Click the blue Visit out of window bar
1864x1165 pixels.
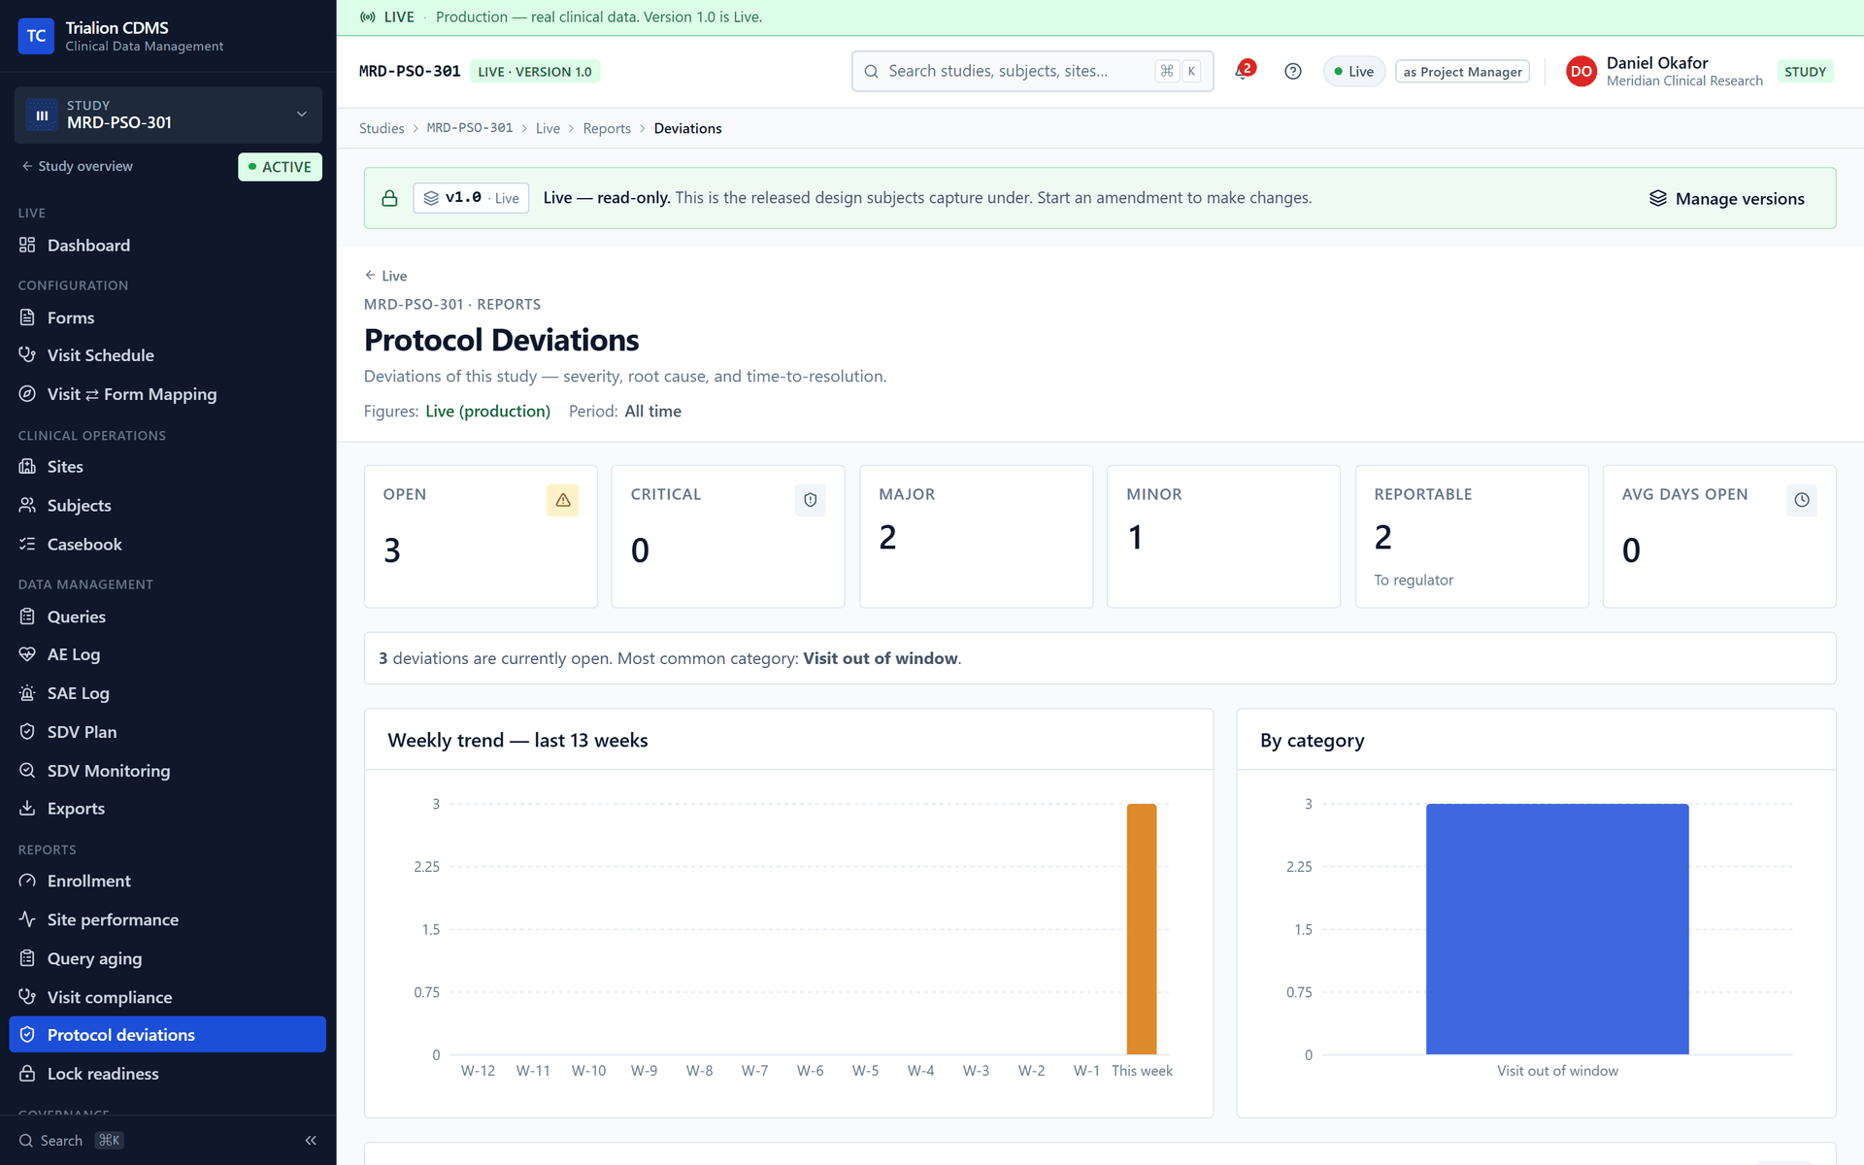[x=1557, y=929]
